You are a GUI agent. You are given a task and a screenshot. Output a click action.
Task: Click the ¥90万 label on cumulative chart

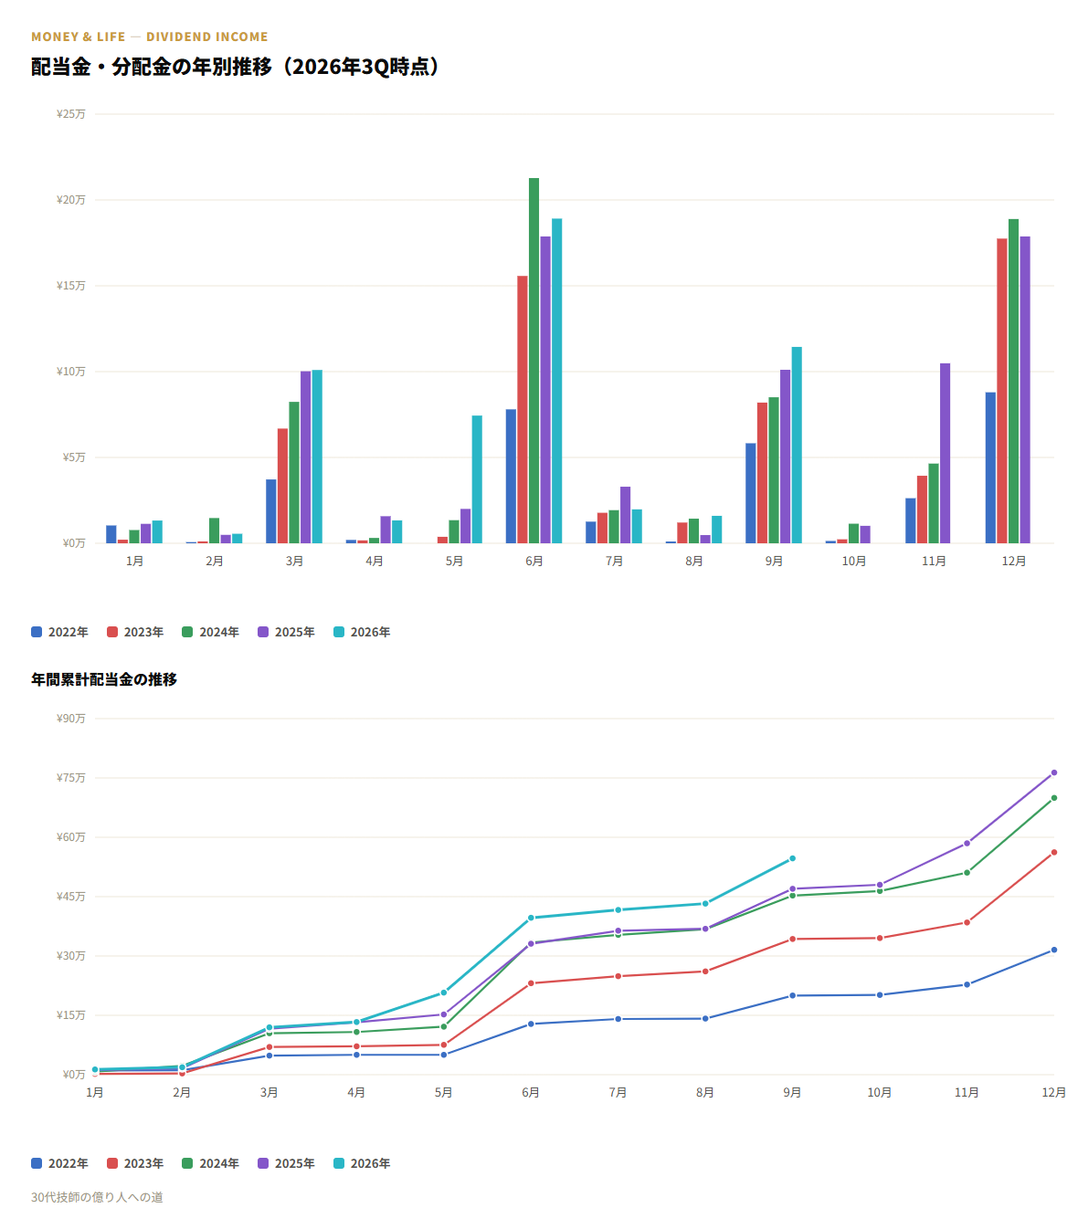pyautogui.click(x=71, y=719)
